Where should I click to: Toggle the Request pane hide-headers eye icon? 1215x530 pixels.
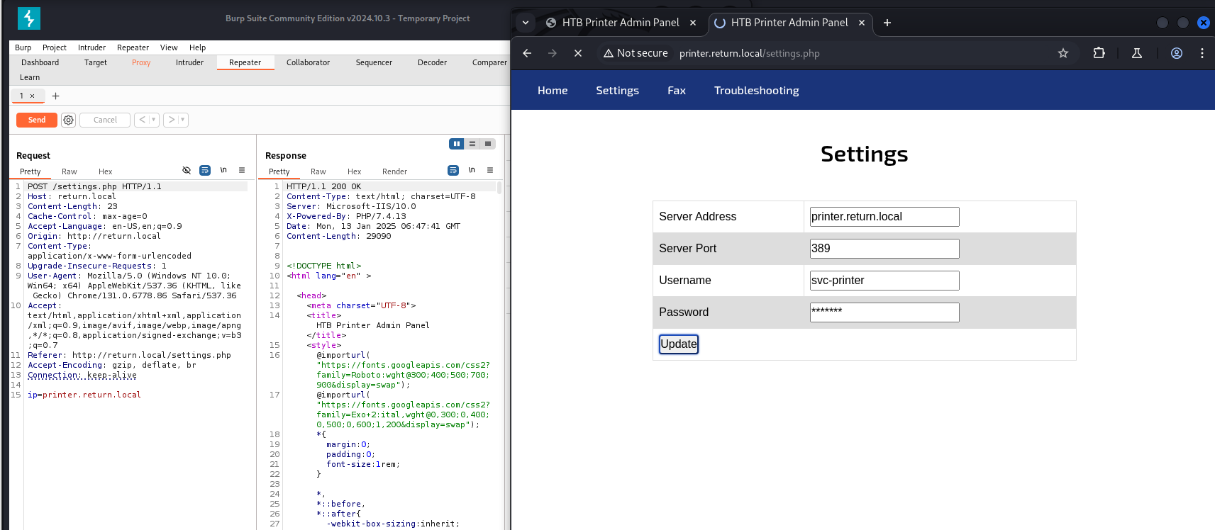tap(187, 170)
